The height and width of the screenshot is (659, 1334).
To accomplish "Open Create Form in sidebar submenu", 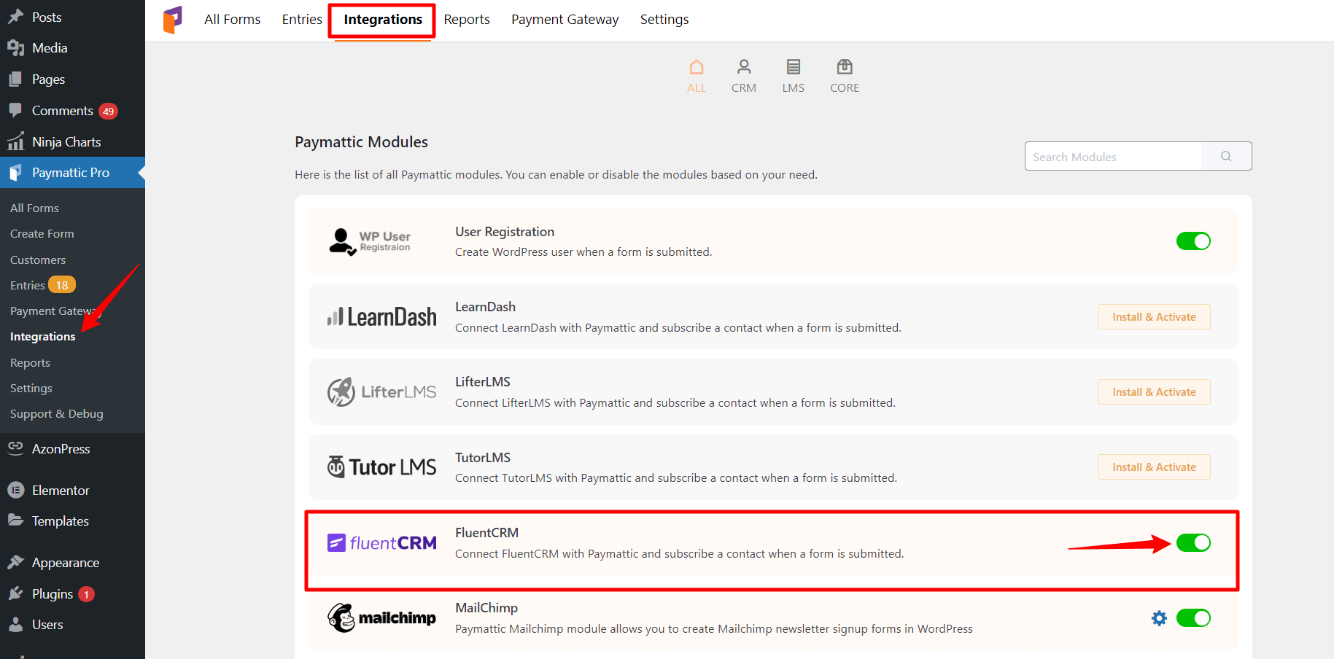I will (42, 234).
